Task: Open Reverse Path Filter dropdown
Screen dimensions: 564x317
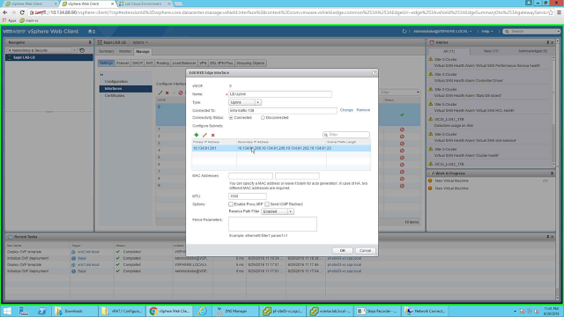Action: [x=278, y=211]
